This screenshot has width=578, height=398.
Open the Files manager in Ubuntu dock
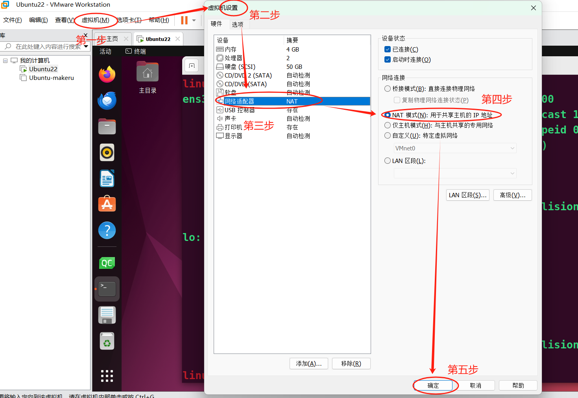[x=107, y=126]
